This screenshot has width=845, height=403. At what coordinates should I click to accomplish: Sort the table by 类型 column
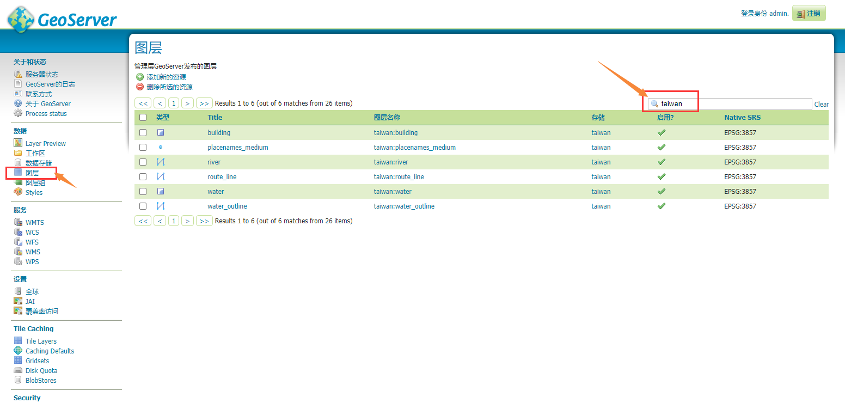[x=163, y=117]
